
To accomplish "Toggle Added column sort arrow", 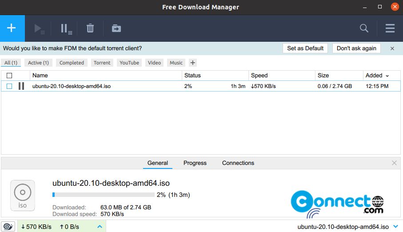I will (x=387, y=76).
